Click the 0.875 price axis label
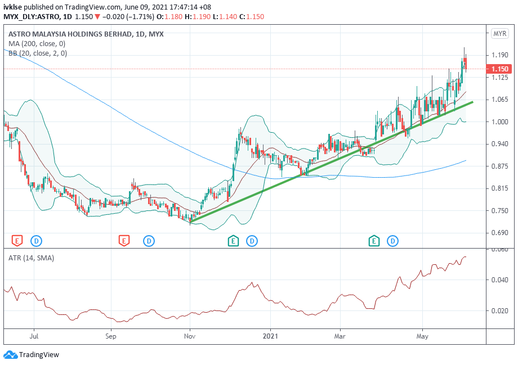The height and width of the screenshot is (365, 518). [500, 166]
